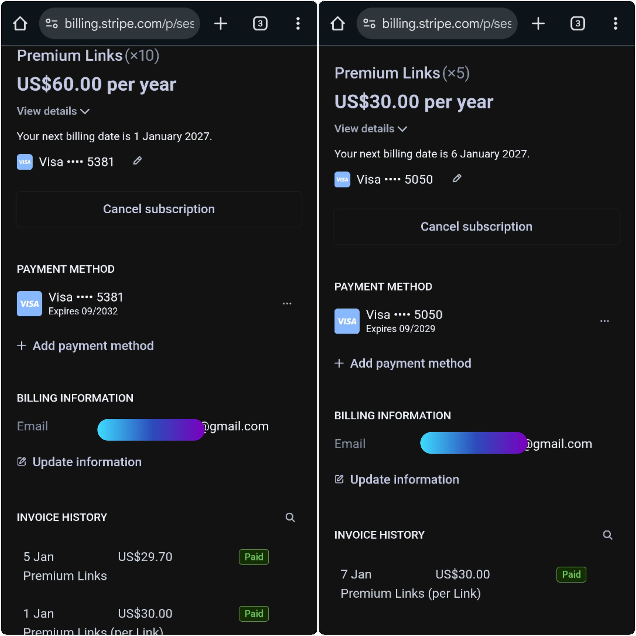
Task: Open options menu for Visa 5050 card
Action: [x=604, y=321]
